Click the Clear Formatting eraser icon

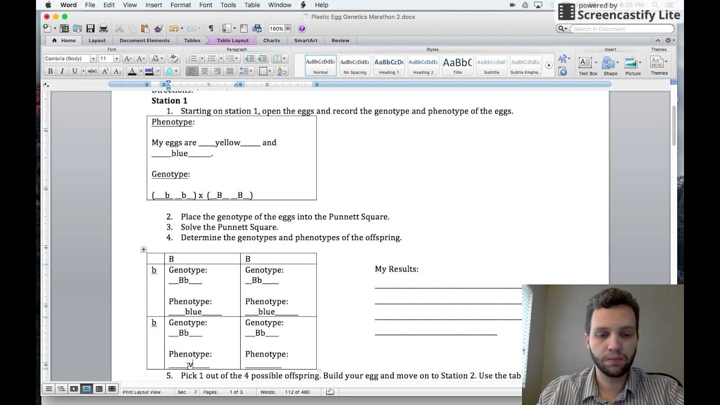click(x=174, y=58)
